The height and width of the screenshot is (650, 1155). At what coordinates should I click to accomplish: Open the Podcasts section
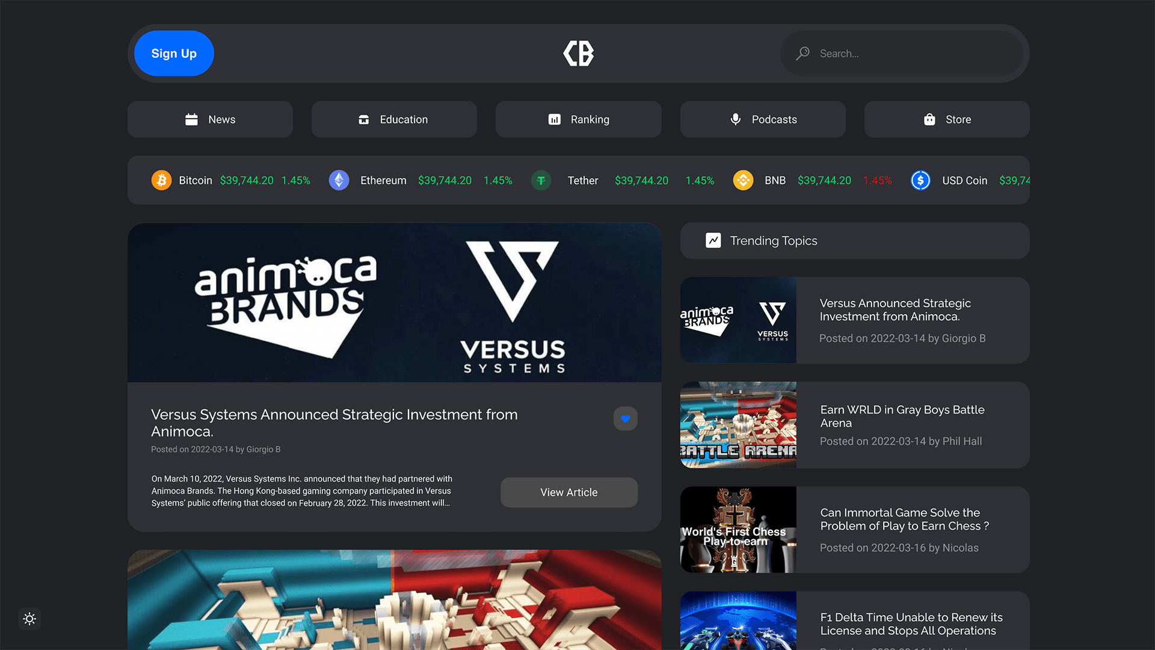(x=763, y=119)
